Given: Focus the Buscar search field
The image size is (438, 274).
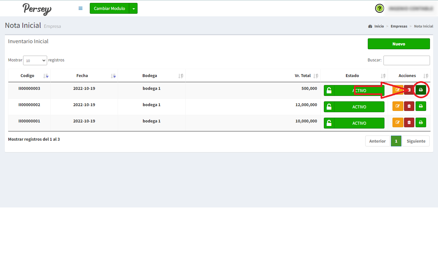Looking at the screenshot, I should (x=406, y=60).
